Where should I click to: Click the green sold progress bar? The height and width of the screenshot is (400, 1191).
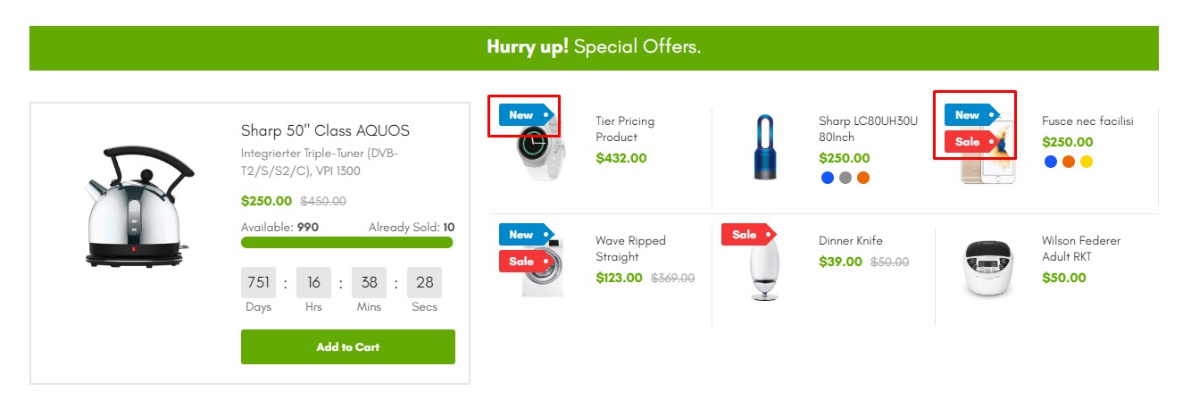tap(347, 243)
